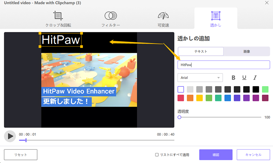This screenshot has width=273, height=163.
Task: Open the クロップ&回転 crop tab
Action: [58, 19]
